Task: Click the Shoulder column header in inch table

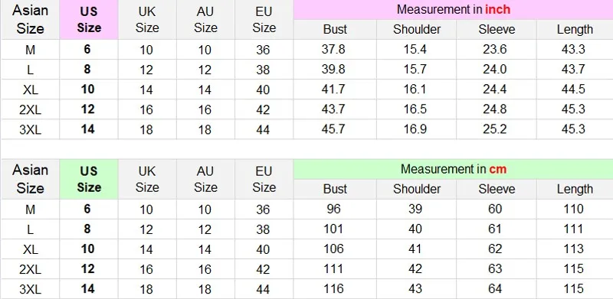Action: [x=416, y=30]
